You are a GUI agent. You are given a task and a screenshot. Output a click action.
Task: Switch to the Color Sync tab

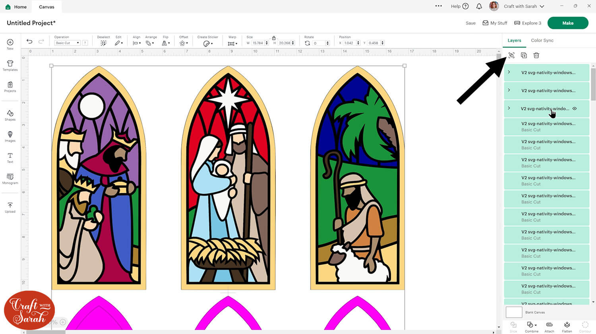click(542, 41)
